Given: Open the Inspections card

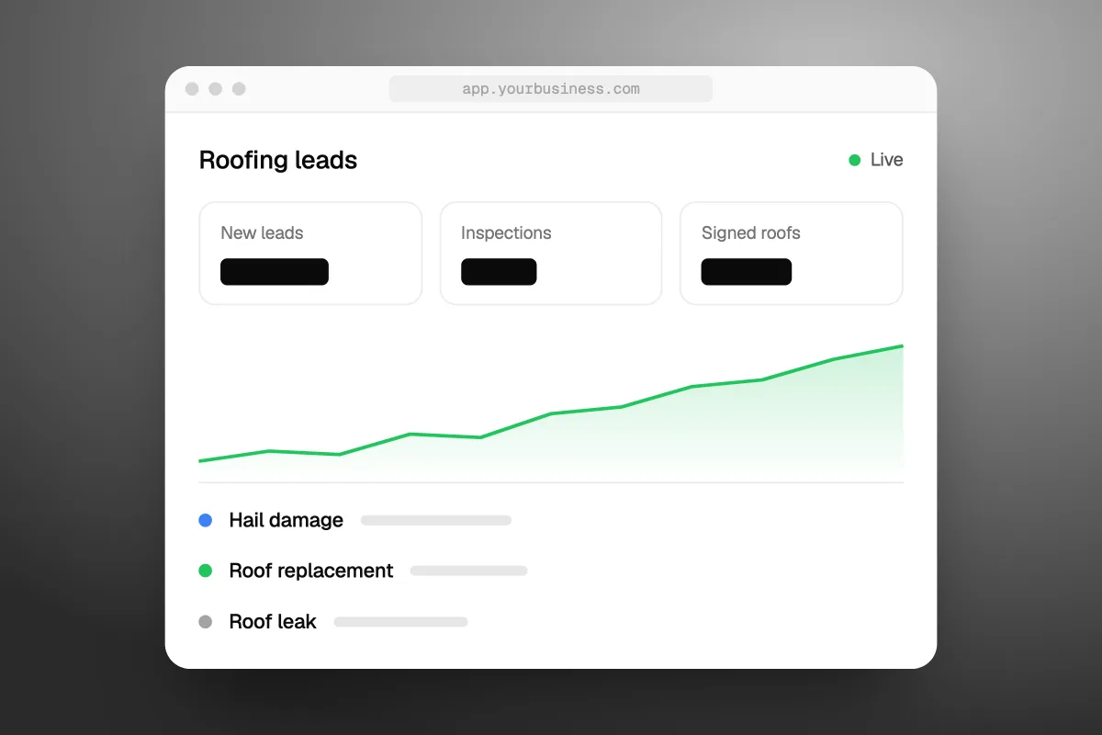Looking at the screenshot, I should point(551,254).
